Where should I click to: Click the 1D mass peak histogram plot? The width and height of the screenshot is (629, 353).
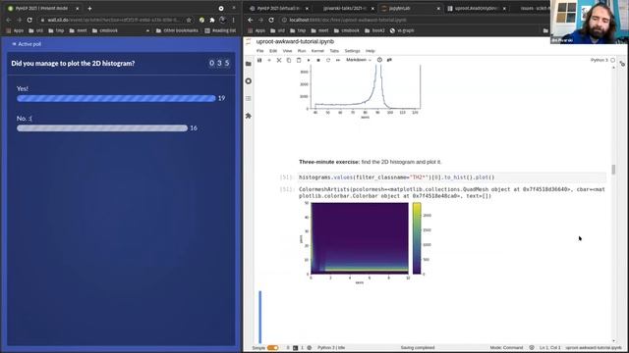pyautogui.click(x=367, y=86)
